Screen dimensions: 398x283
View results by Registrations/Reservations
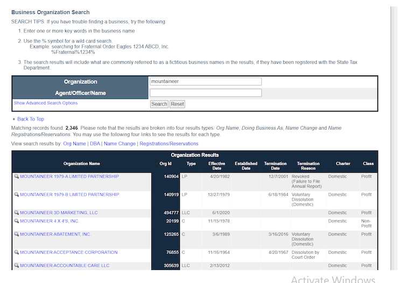pyautogui.click(x=169, y=144)
